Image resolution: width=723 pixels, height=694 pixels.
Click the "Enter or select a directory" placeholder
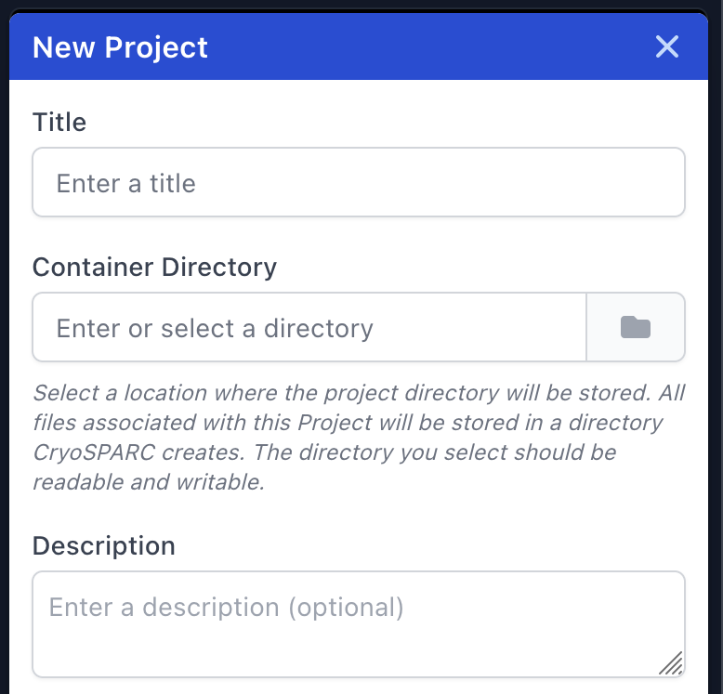coord(215,328)
